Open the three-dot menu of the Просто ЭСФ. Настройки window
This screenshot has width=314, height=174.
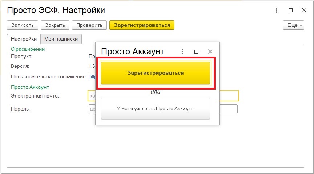tap(277, 10)
